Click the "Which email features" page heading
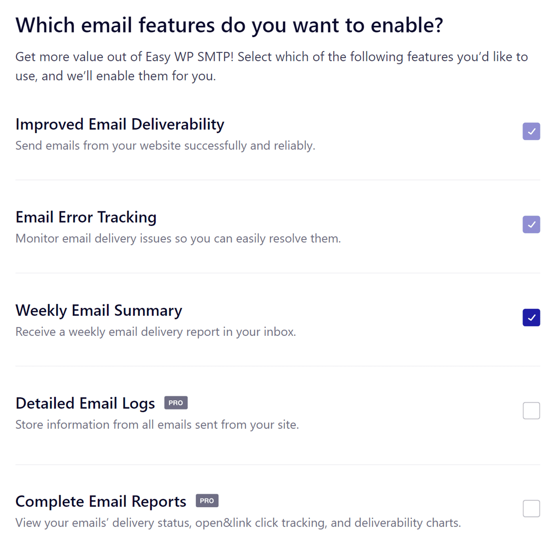The height and width of the screenshot is (546, 554). pos(229,25)
